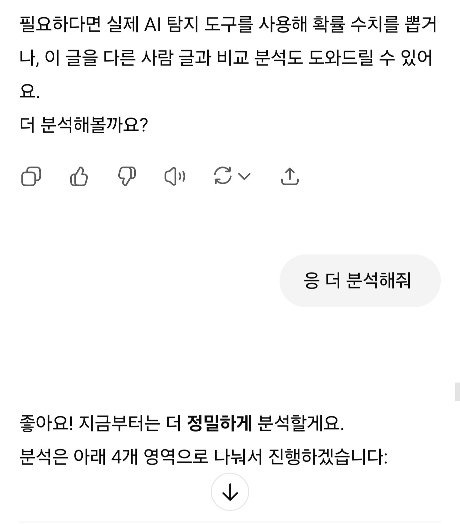Open the model options chevron beside regenerate
The width and height of the screenshot is (460, 524).
[x=244, y=176]
